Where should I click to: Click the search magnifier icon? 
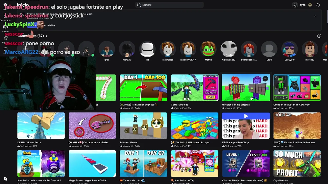coord(139,5)
